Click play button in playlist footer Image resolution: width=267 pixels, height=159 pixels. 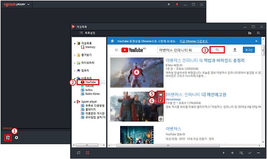click(x=224, y=153)
